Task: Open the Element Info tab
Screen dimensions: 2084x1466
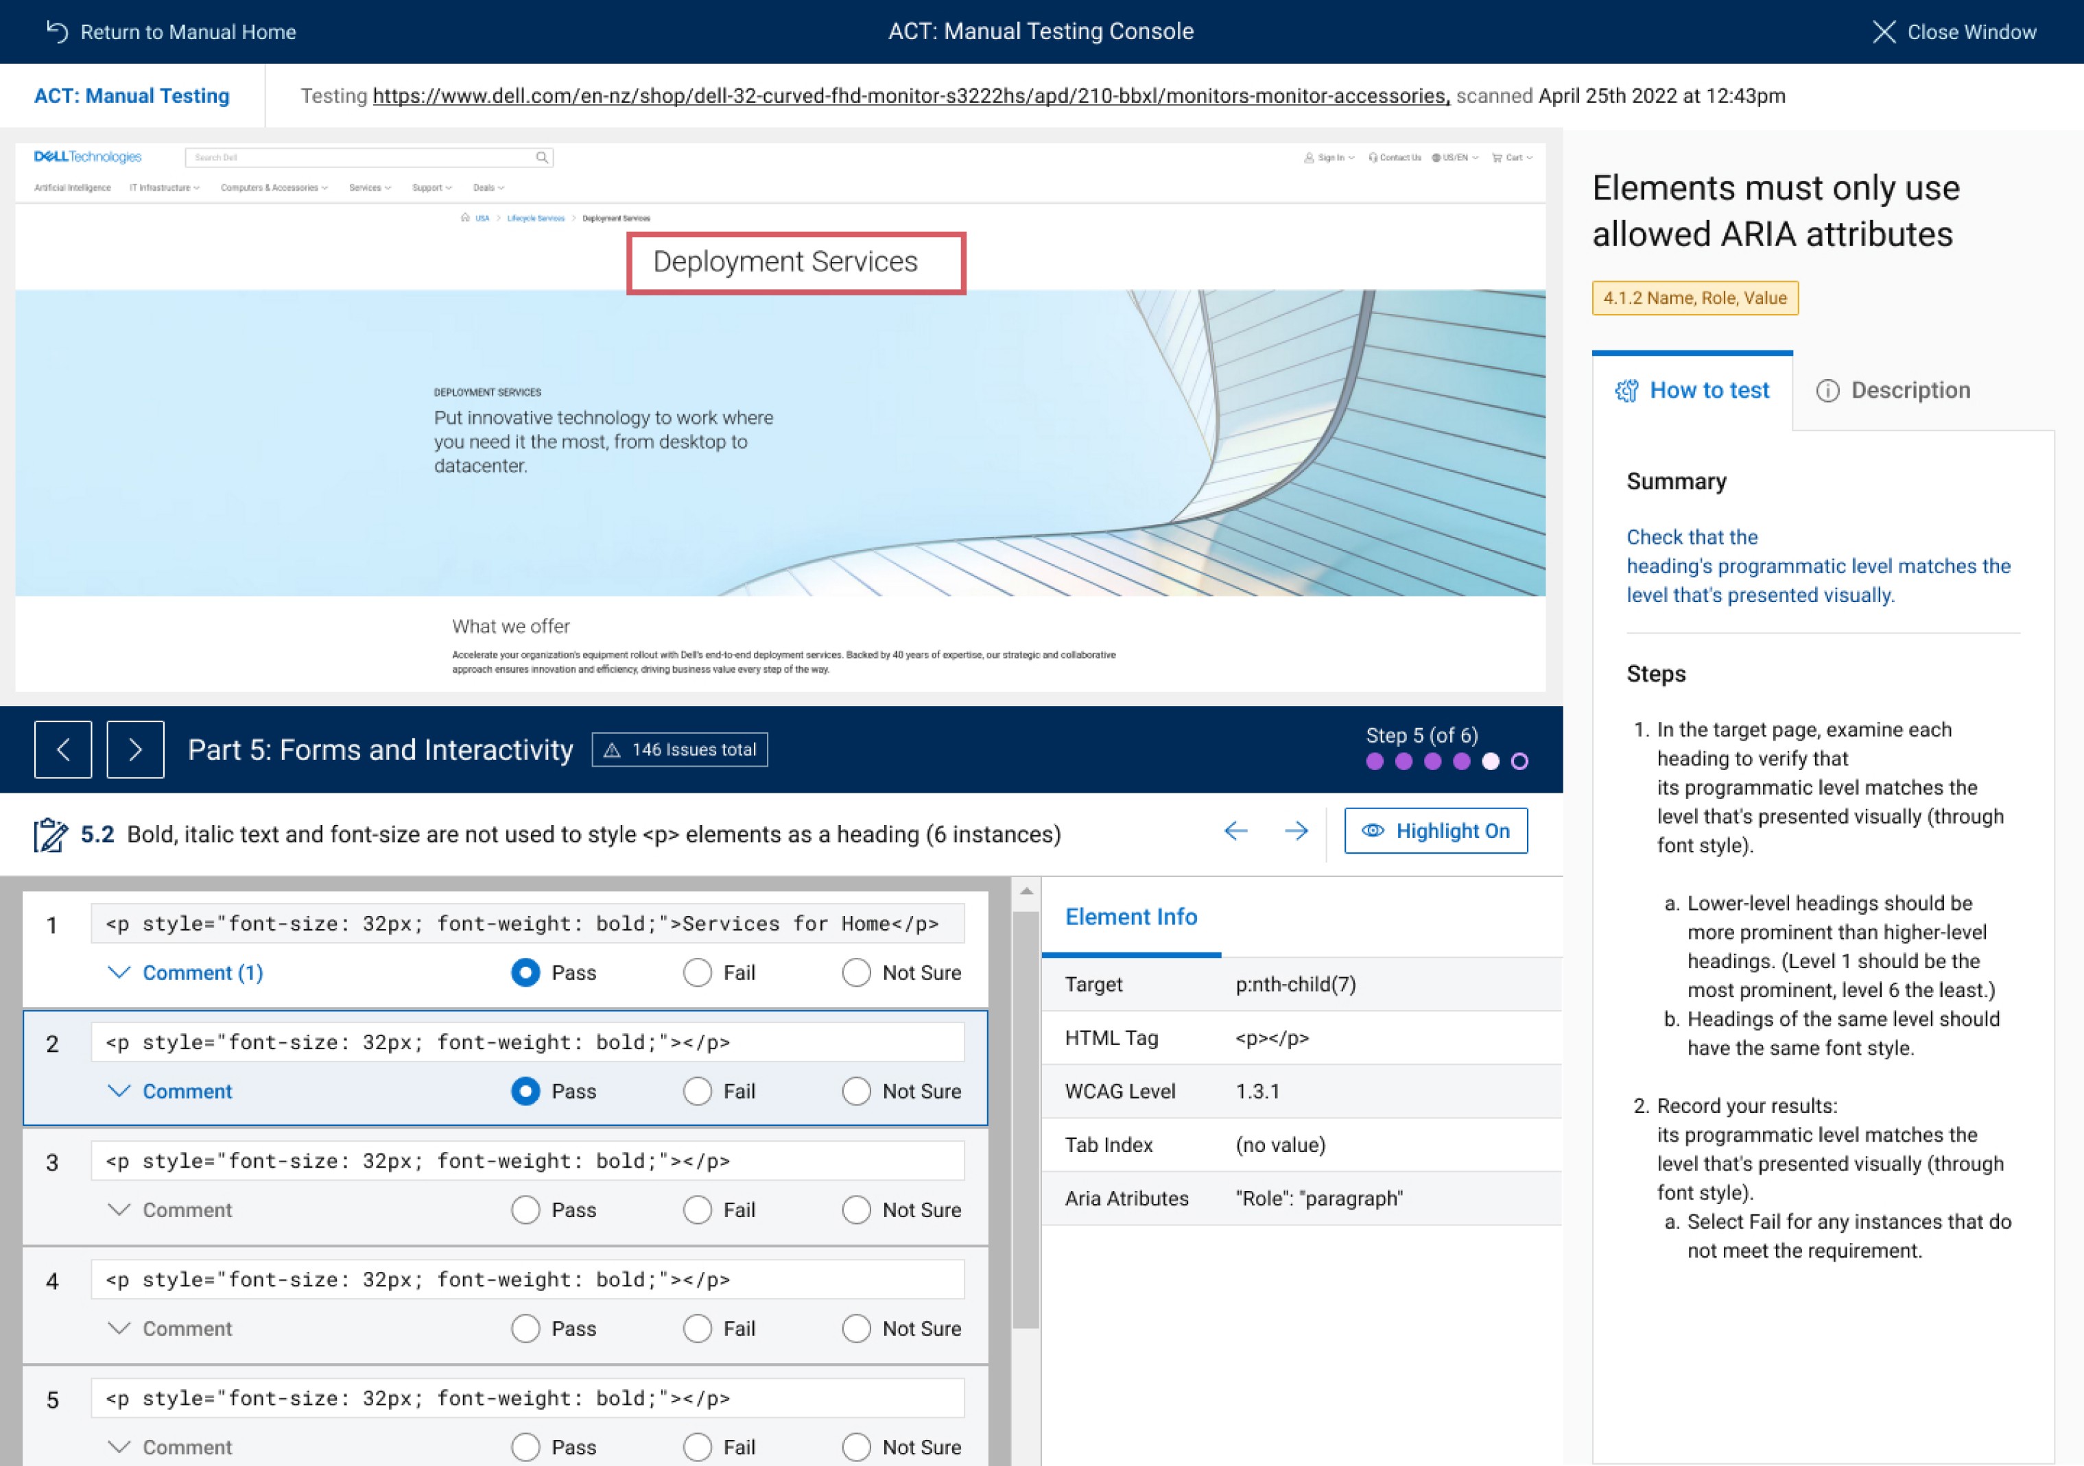Action: (1131, 917)
